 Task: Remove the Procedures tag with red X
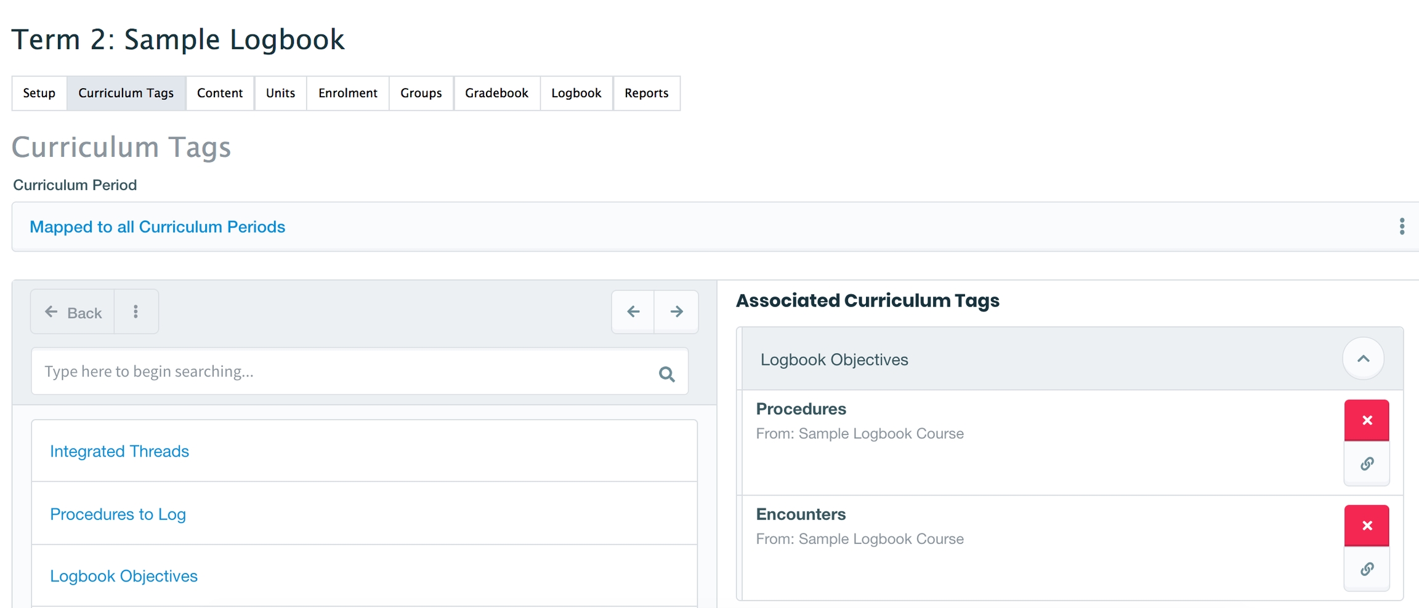point(1366,420)
